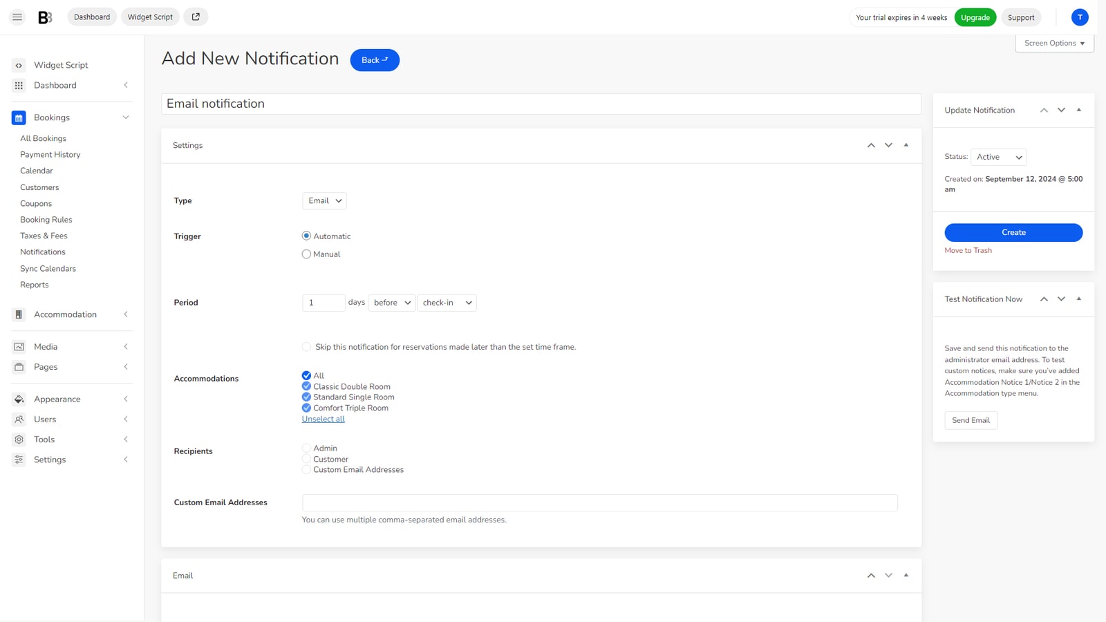Uncheck the Classic Double Room accommodation
The image size is (1106, 622).
click(x=306, y=386)
